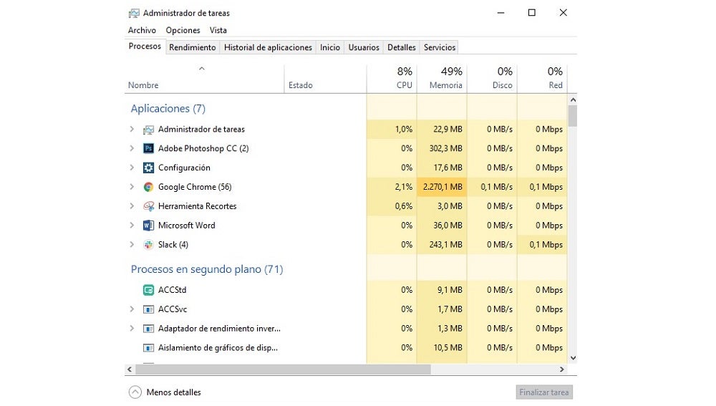Click the horizontal scrollbar thumb
The width and height of the screenshot is (716, 406).
tap(283, 369)
